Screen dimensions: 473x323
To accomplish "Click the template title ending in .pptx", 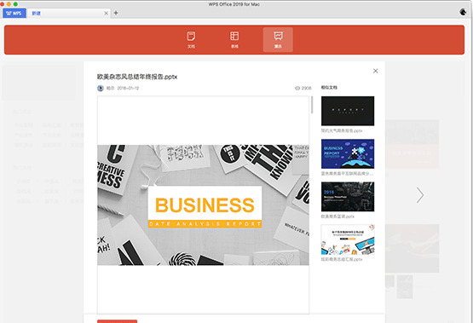I will [137, 77].
